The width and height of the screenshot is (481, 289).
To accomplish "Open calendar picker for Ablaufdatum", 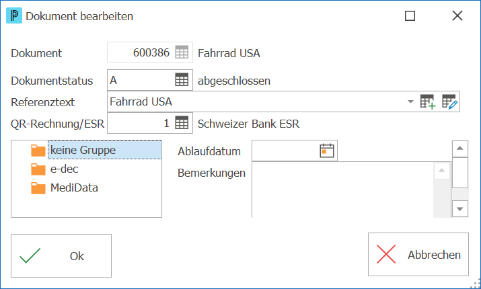I will point(327,151).
